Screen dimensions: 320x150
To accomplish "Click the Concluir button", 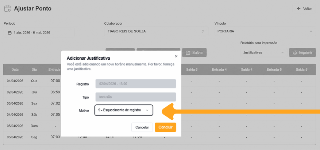I will (165, 127).
